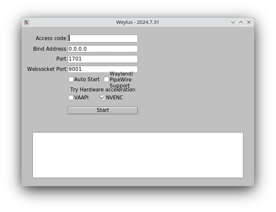
Task: Click inside the empty log output area
Action: coord(138,155)
